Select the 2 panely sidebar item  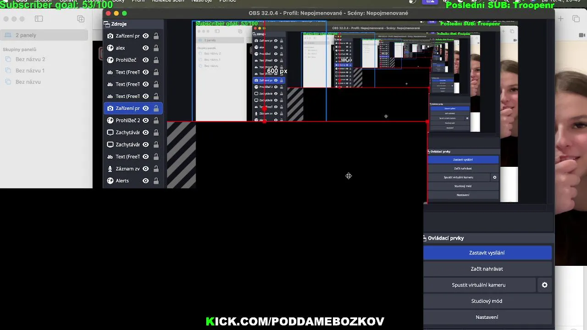pyautogui.click(x=44, y=35)
